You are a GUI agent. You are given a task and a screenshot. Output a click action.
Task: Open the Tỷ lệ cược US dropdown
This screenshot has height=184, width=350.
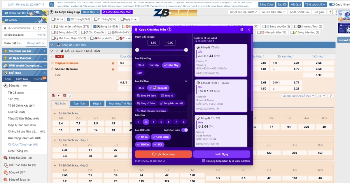(315, 5)
